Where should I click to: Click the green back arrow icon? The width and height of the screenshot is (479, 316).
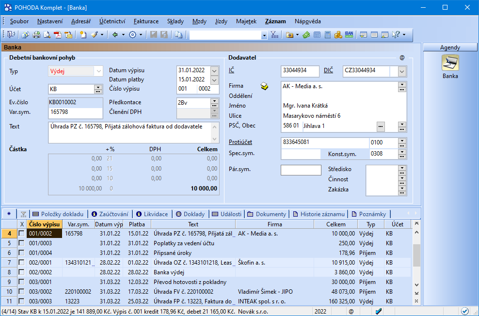(x=115, y=35)
